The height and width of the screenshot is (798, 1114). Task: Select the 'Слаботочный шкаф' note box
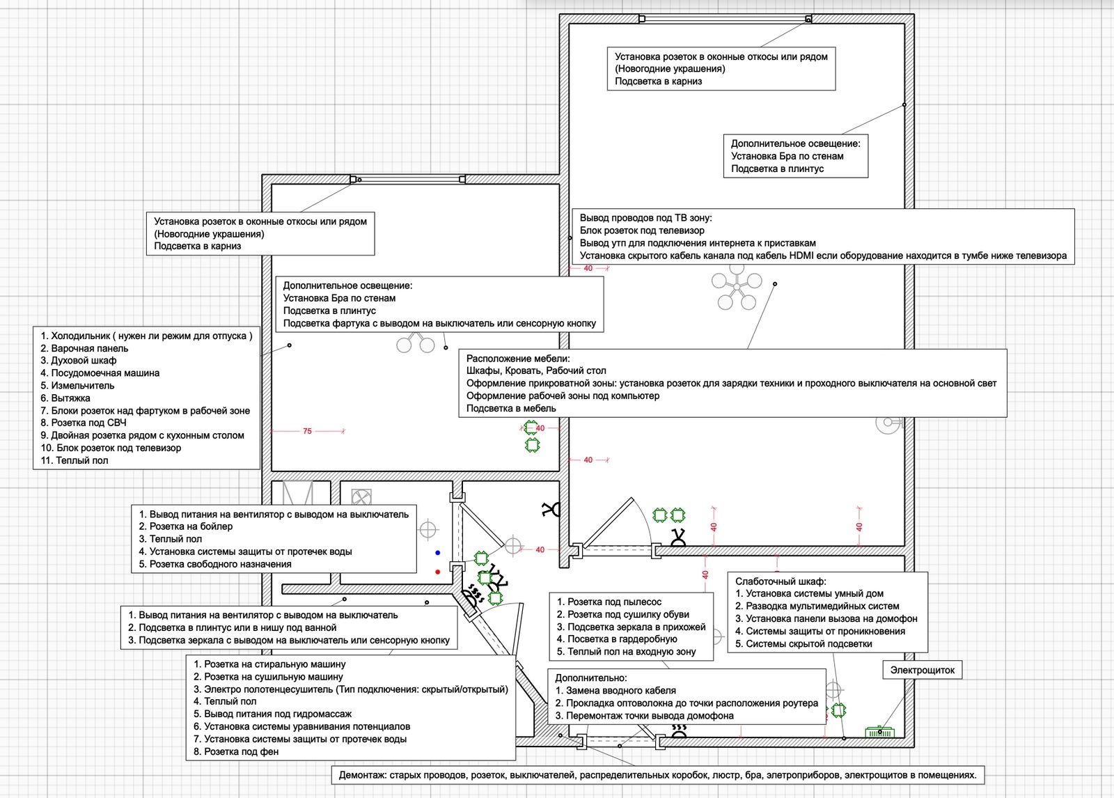pyautogui.click(x=828, y=613)
